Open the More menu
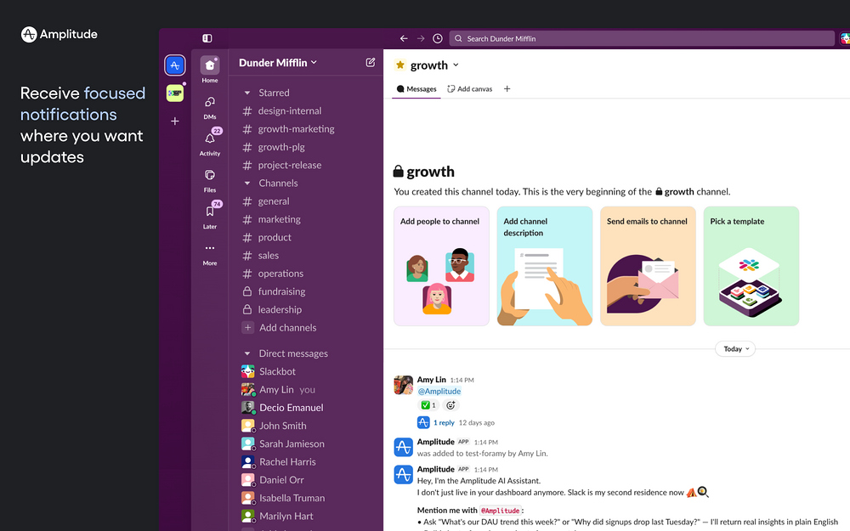This screenshot has width=850, height=531. click(210, 253)
